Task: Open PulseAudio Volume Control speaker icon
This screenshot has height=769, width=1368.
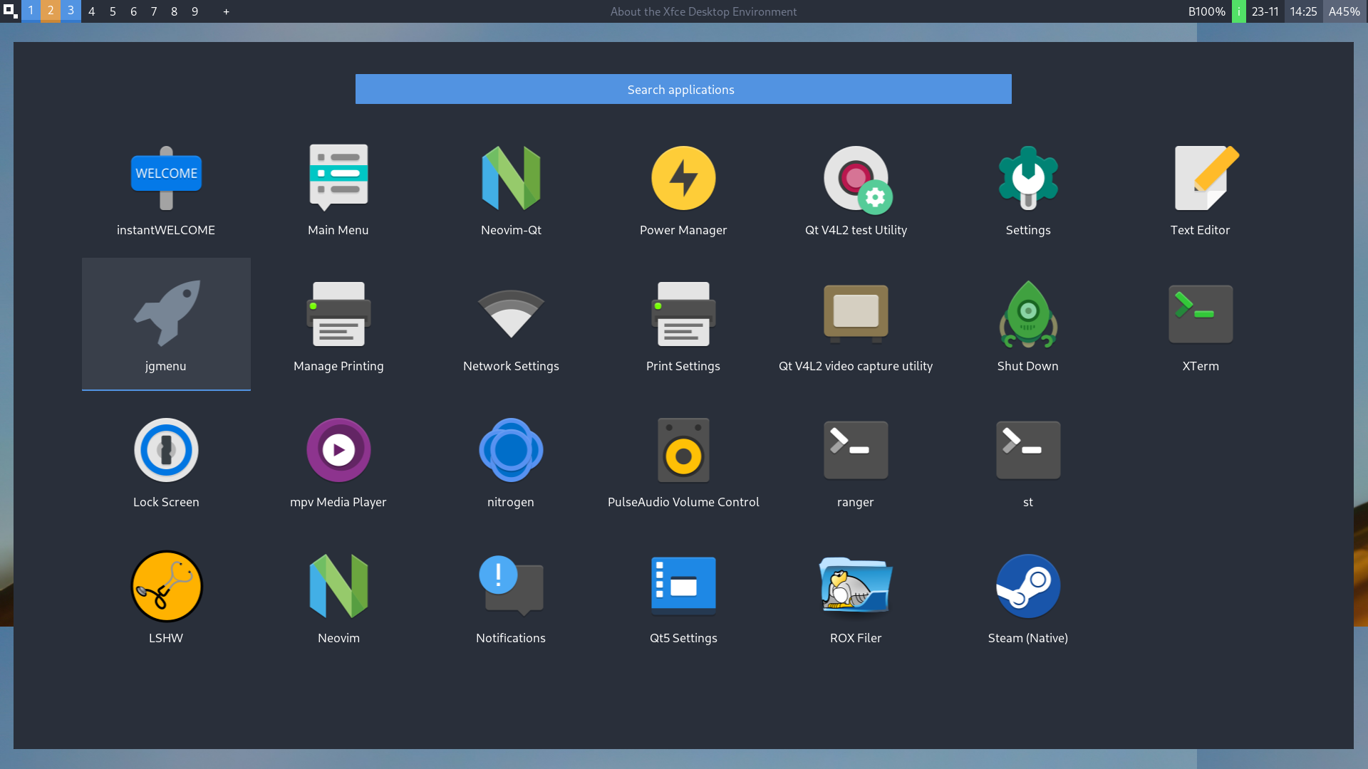Action: coord(683,450)
